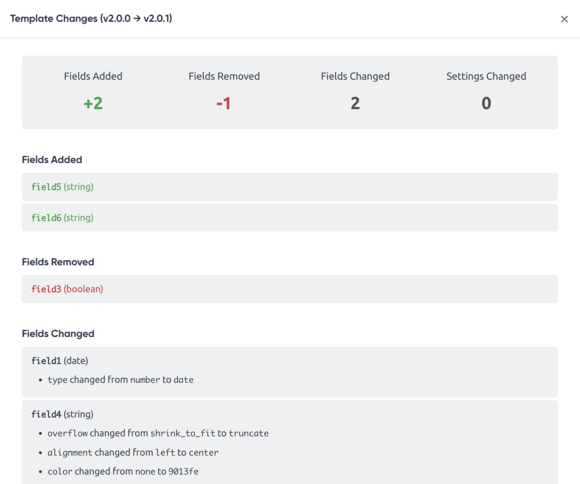Click the field4 (string) entry name
This screenshot has width=580, height=484.
[x=62, y=414]
